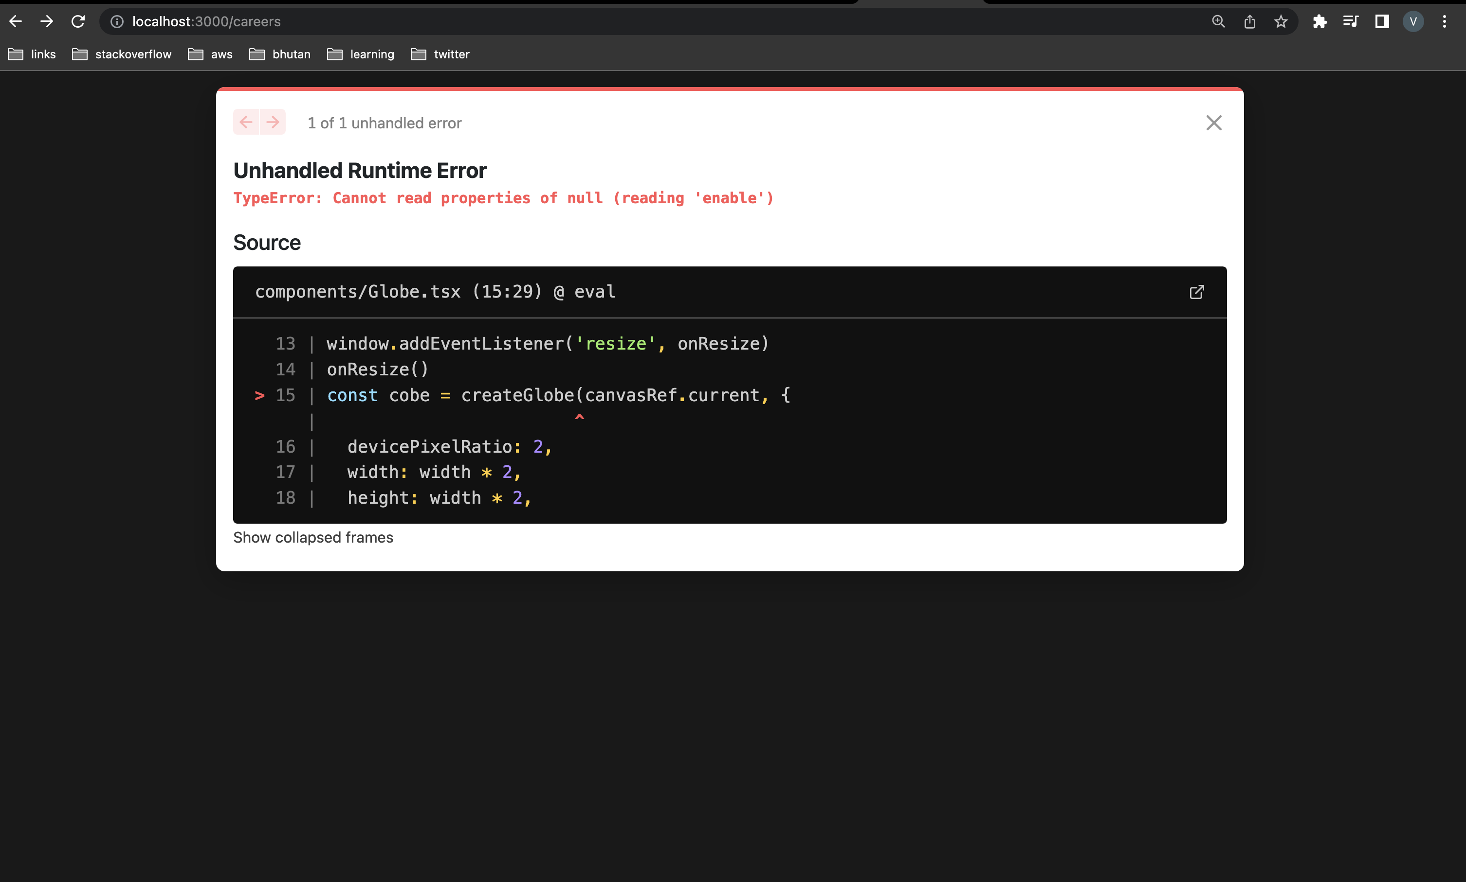This screenshot has height=882, width=1466.
Task: Open the extensions puzzle icon
Action: pyautogui.click(x=1320, y=21)
